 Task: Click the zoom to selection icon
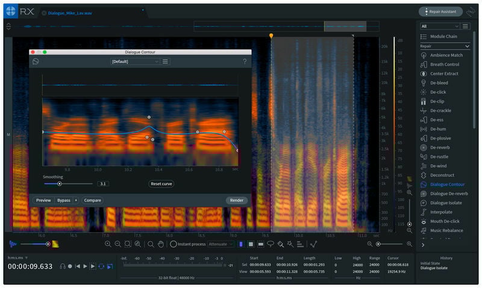[128, 244]
